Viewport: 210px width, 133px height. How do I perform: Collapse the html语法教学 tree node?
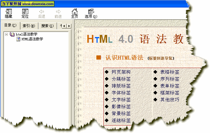click(x=6, y=35)
